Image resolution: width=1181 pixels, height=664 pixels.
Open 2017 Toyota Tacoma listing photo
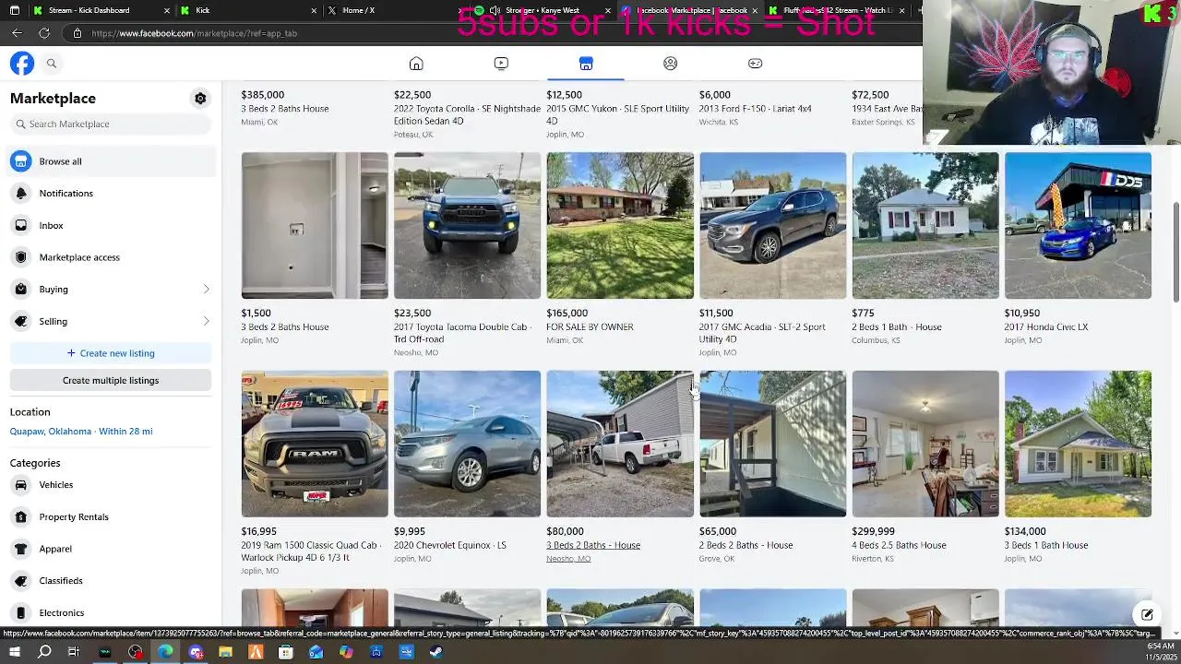[x=467, y=226]
